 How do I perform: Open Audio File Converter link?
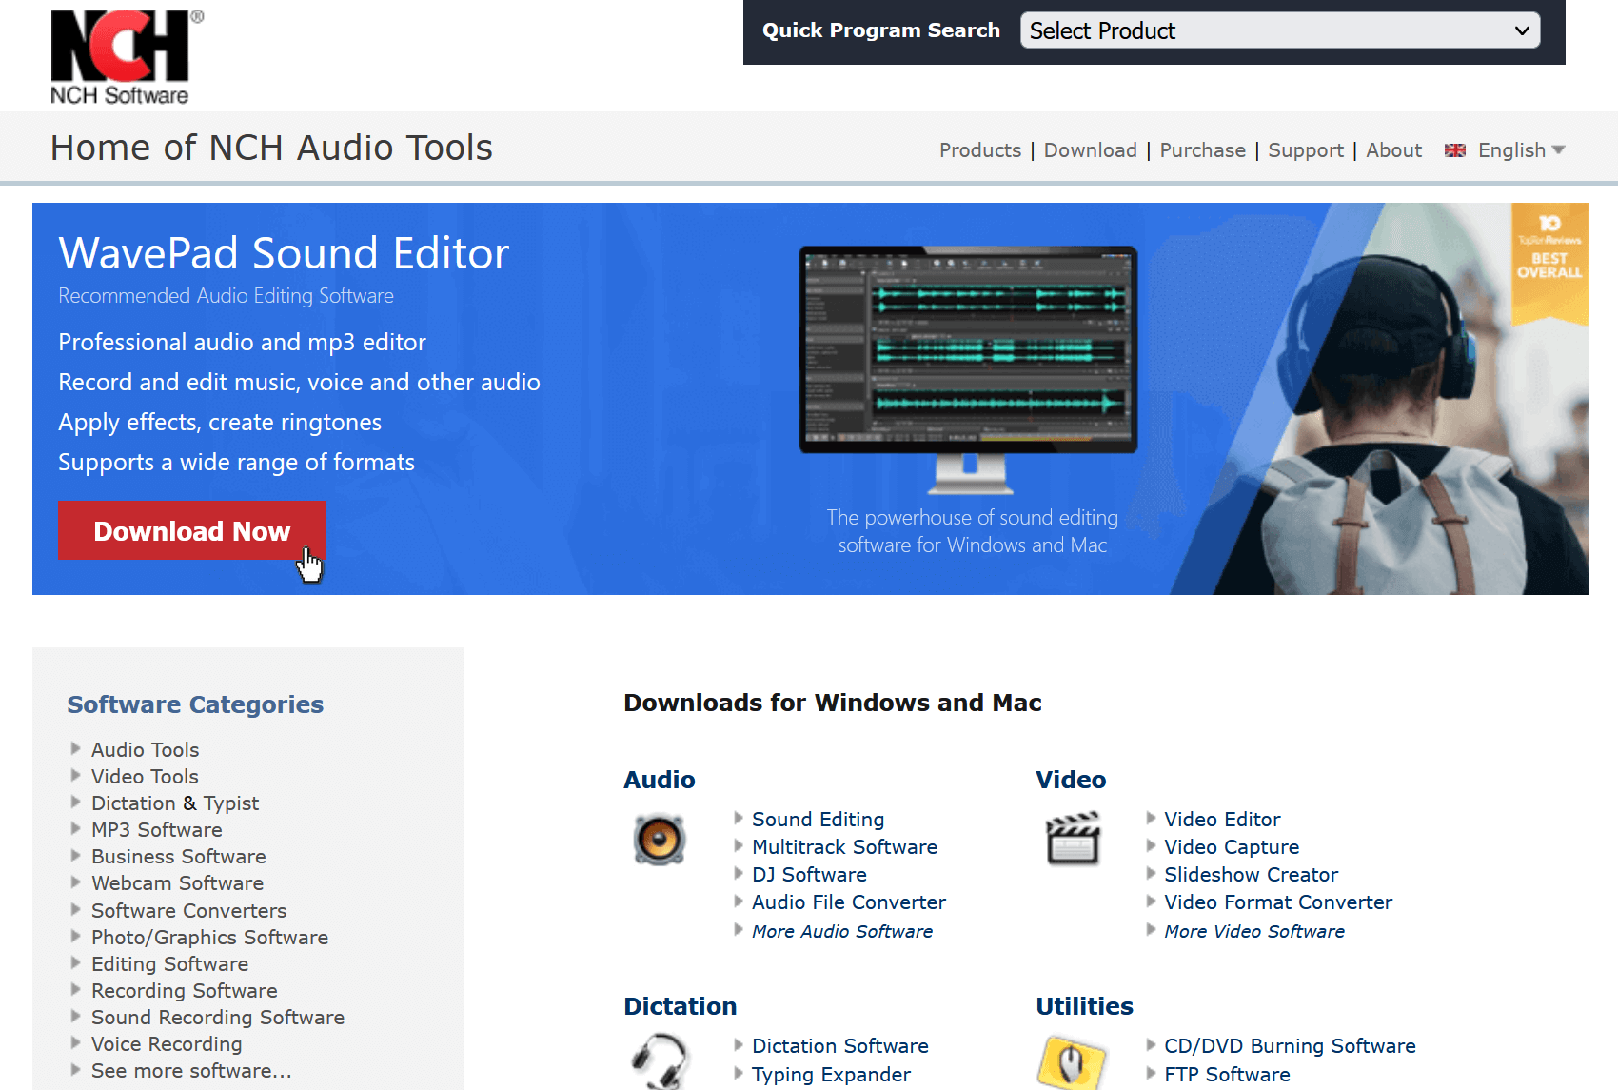[x=849, y=902]
